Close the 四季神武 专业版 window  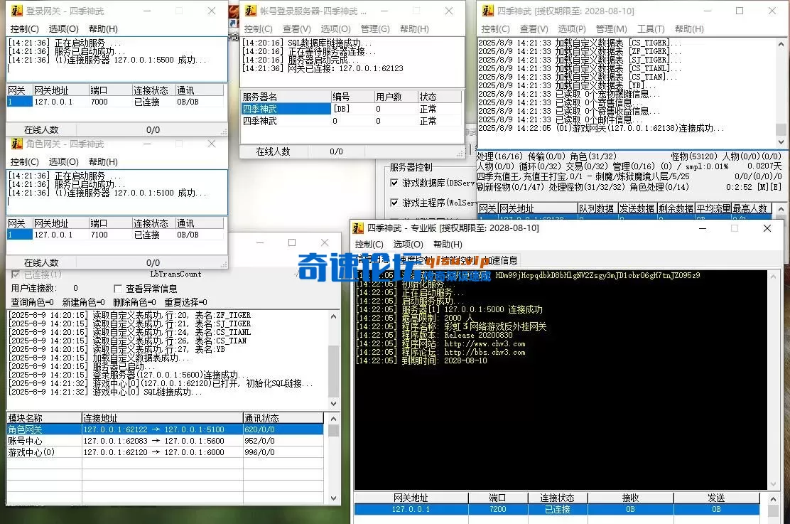pos(767,228)
